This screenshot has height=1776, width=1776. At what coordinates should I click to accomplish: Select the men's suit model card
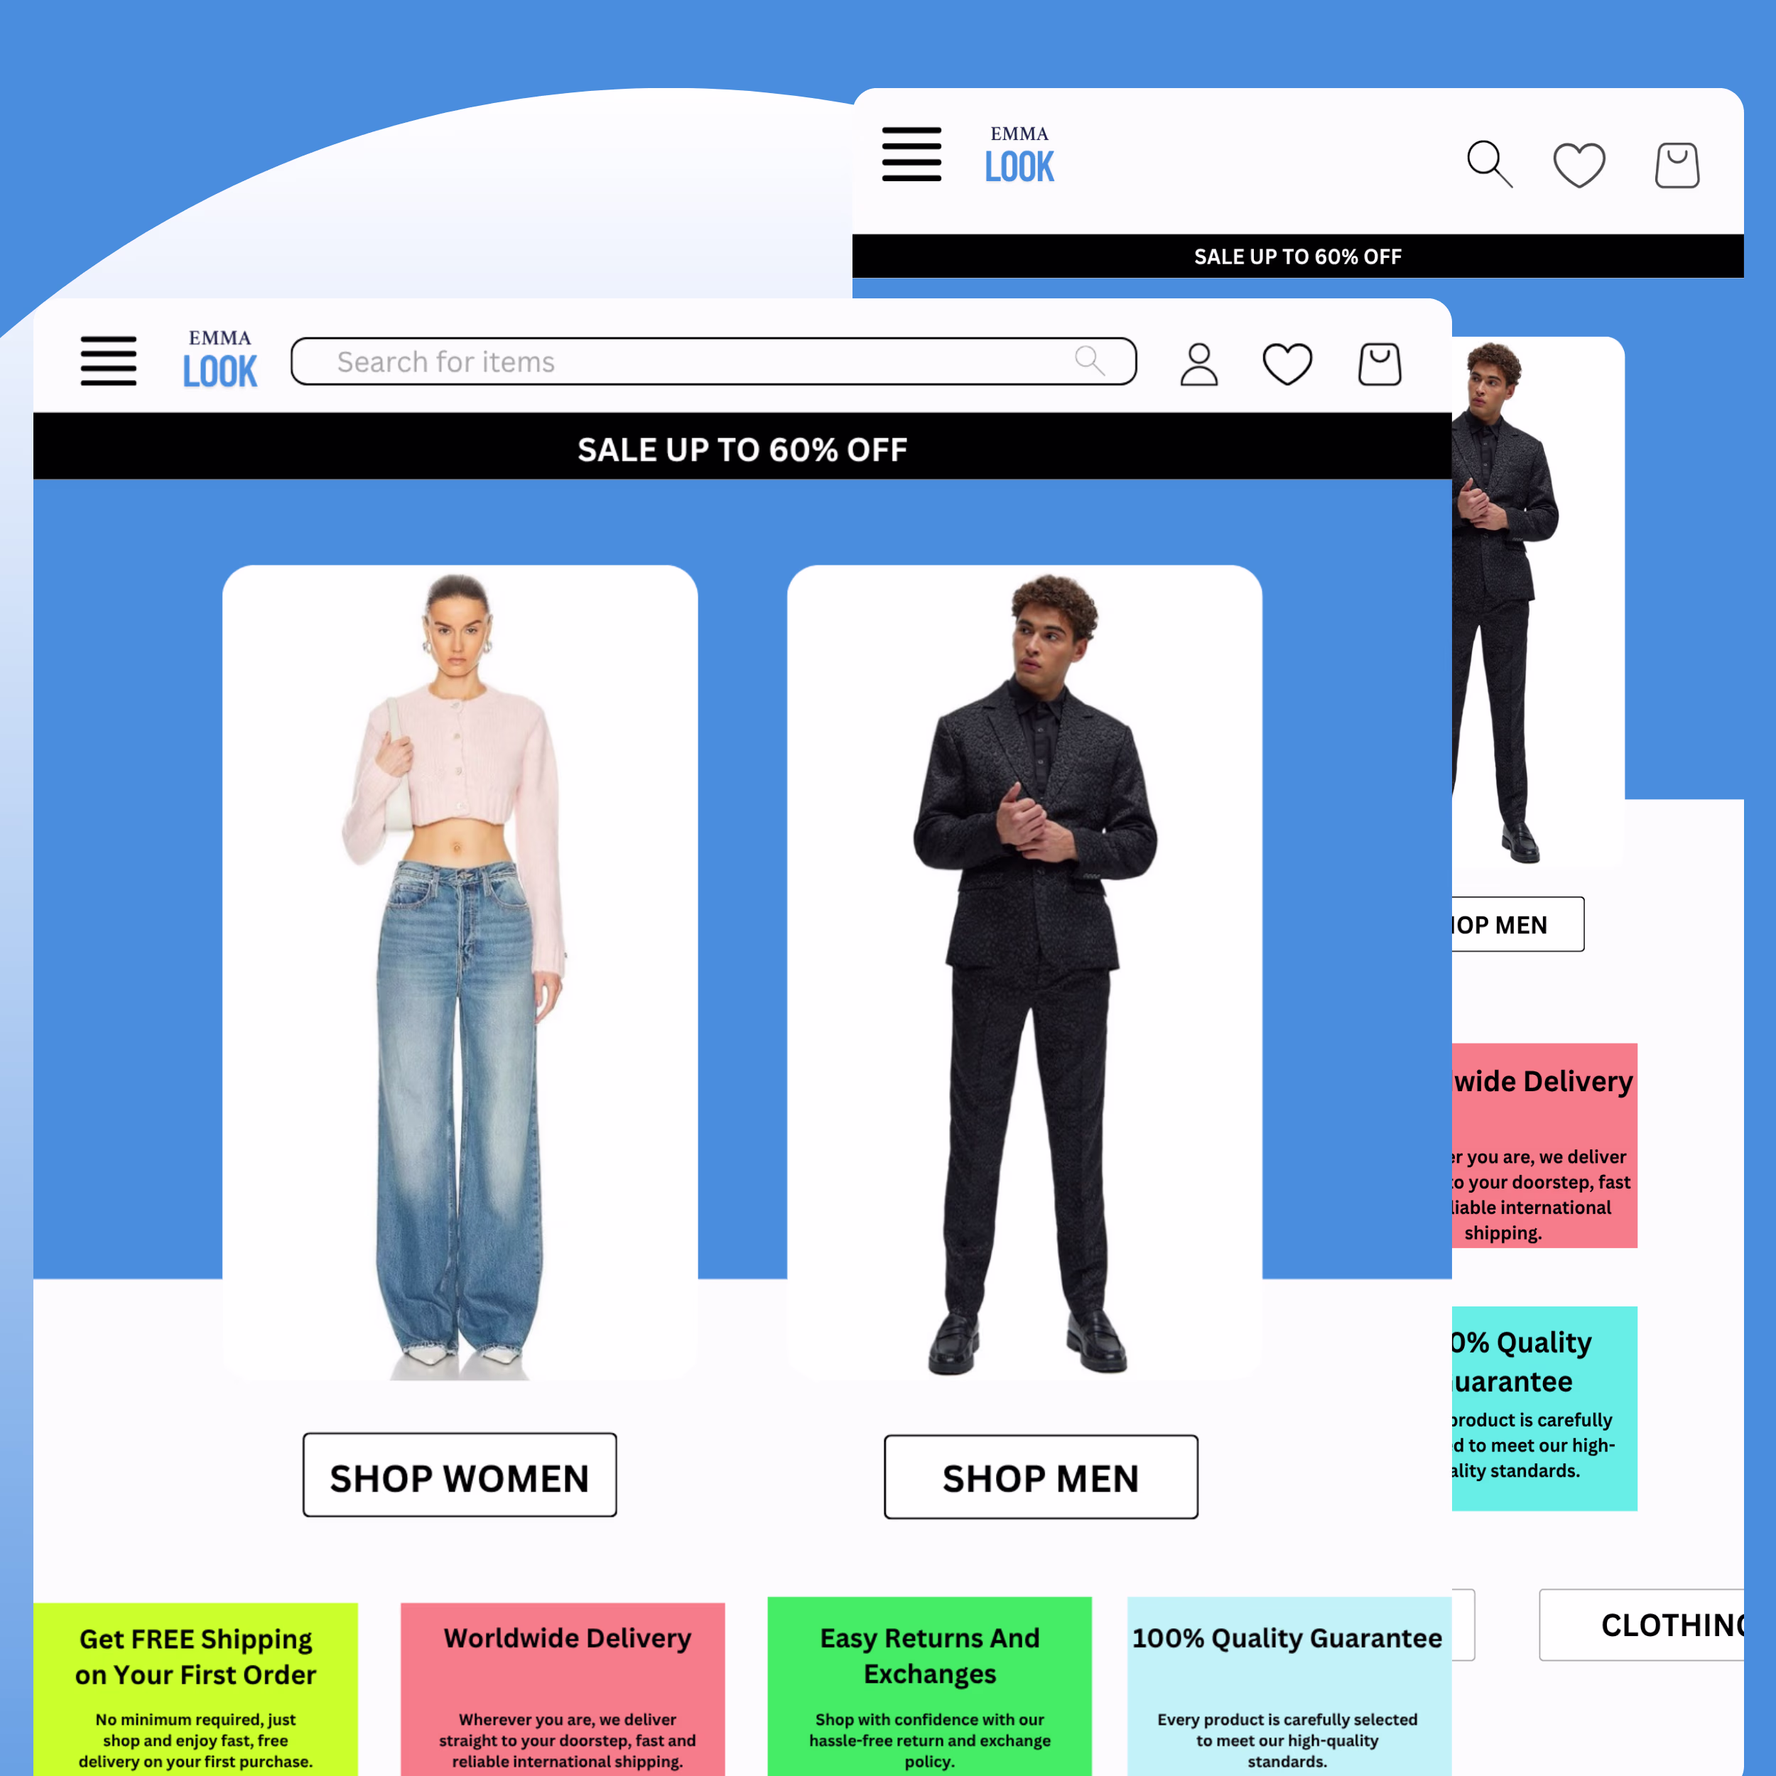point(1024,972)
